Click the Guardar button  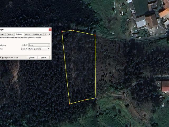(x=32, y=58)
